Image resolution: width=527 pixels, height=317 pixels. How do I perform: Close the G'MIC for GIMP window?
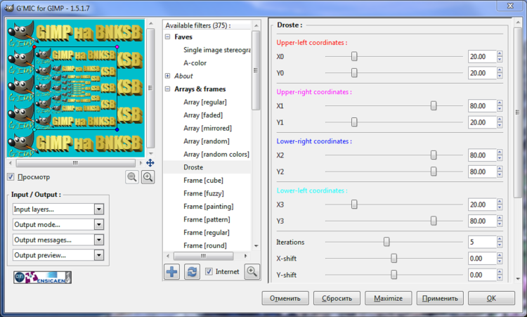pos(510,6)
